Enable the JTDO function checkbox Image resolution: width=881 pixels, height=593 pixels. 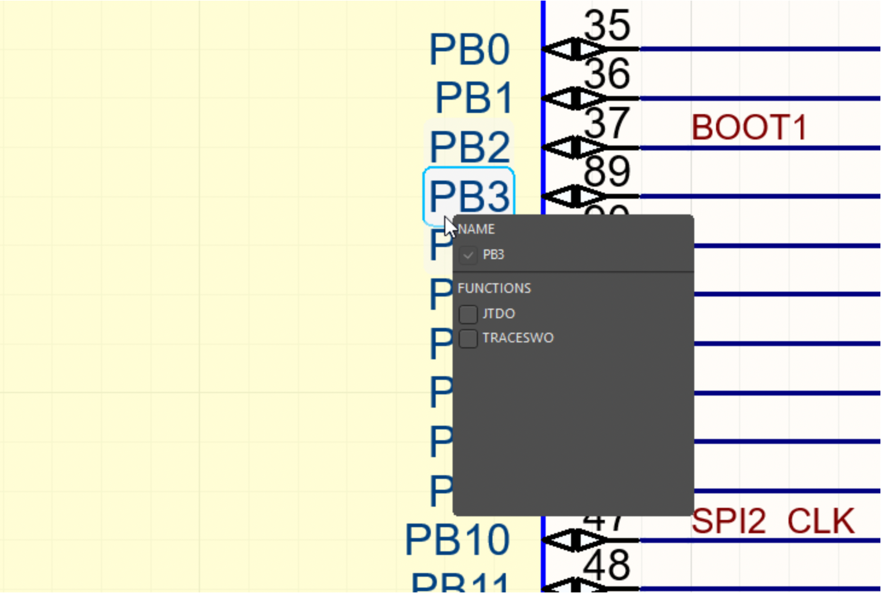pos(468,314)
